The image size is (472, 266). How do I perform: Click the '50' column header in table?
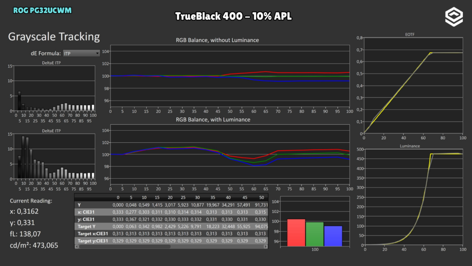262,198
